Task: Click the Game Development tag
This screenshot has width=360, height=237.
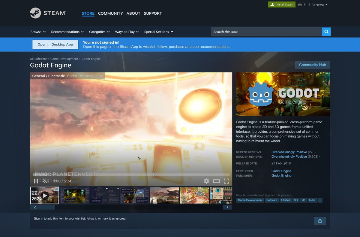Action: coord(250,200)
